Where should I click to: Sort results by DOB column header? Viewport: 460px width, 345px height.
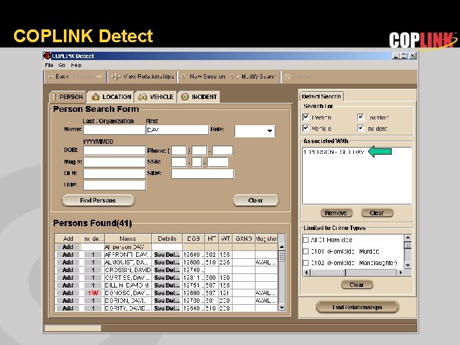pos(194,238)
